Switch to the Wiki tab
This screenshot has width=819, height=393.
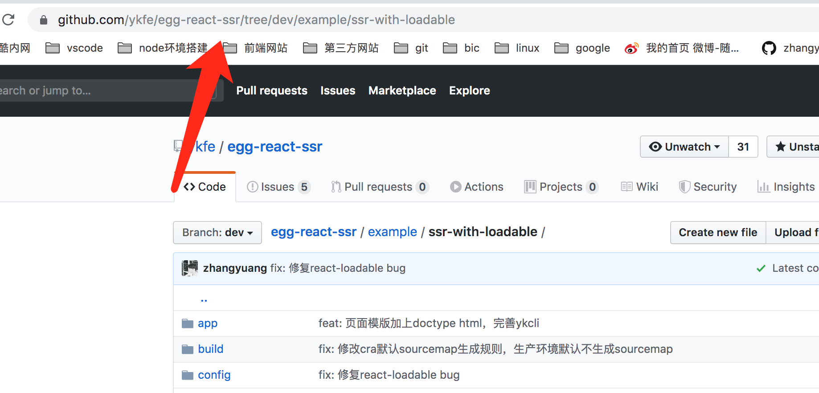(x=639, y=187)
